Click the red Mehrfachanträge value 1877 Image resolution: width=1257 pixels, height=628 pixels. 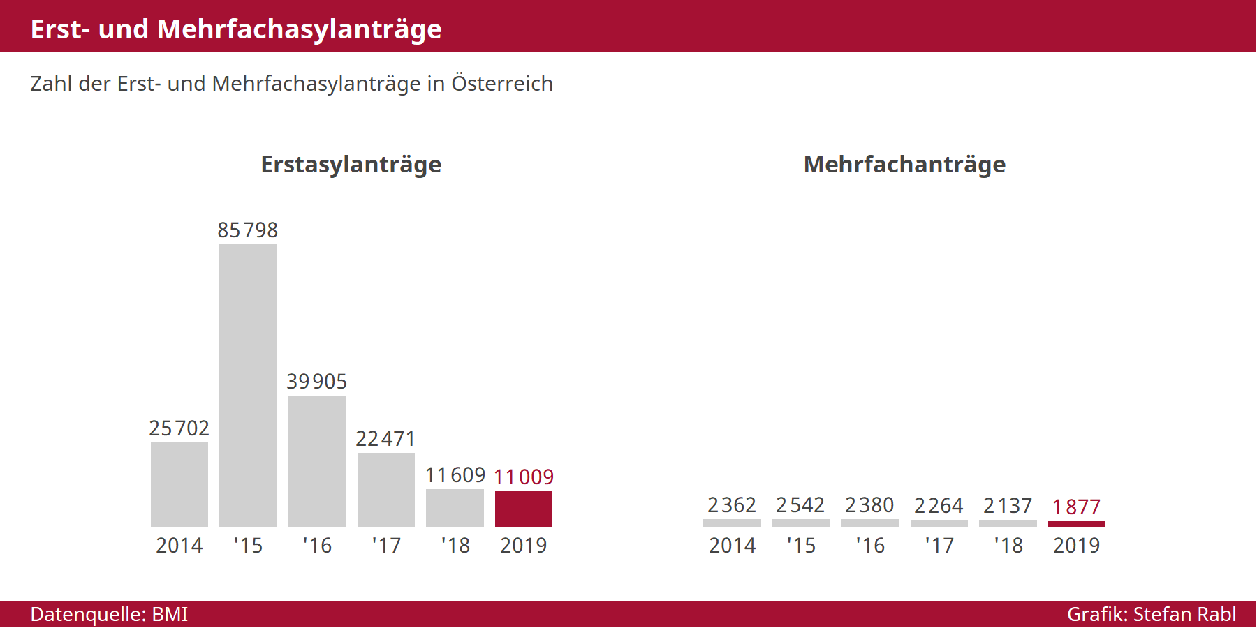tap(1076, 507)
